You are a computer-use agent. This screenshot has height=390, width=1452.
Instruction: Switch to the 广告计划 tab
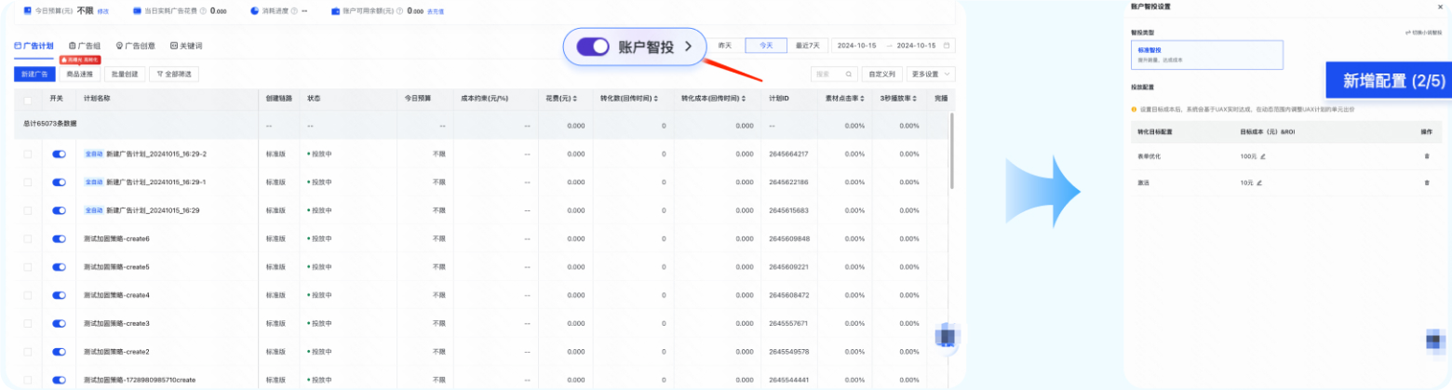34,46
